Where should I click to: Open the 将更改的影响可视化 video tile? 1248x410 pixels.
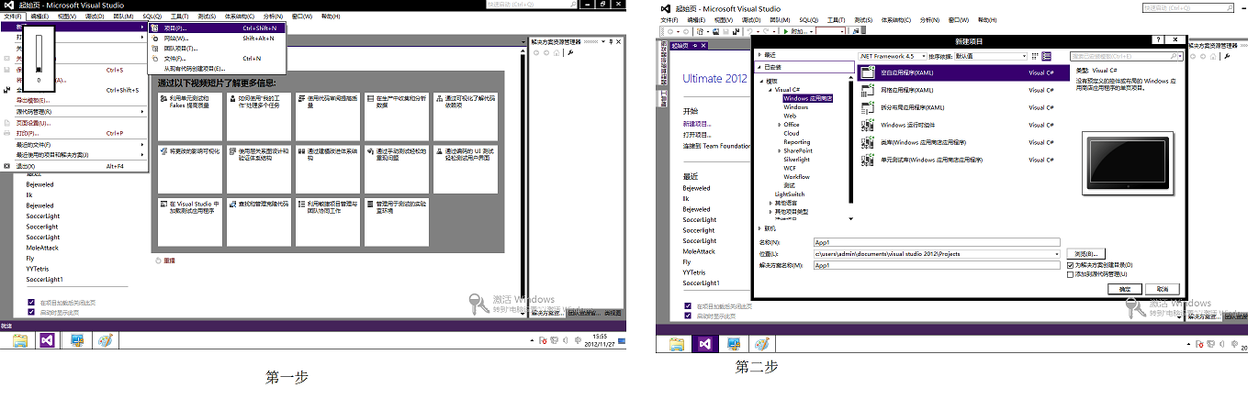click(x=190, y=168)
